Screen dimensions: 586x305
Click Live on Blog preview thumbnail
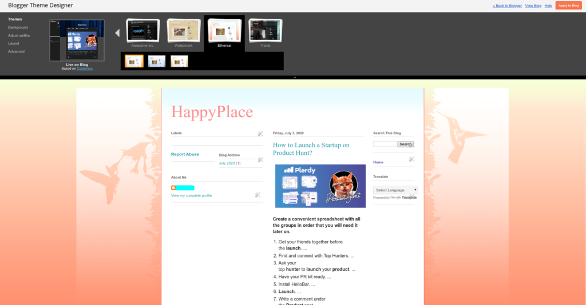point(77,41)
